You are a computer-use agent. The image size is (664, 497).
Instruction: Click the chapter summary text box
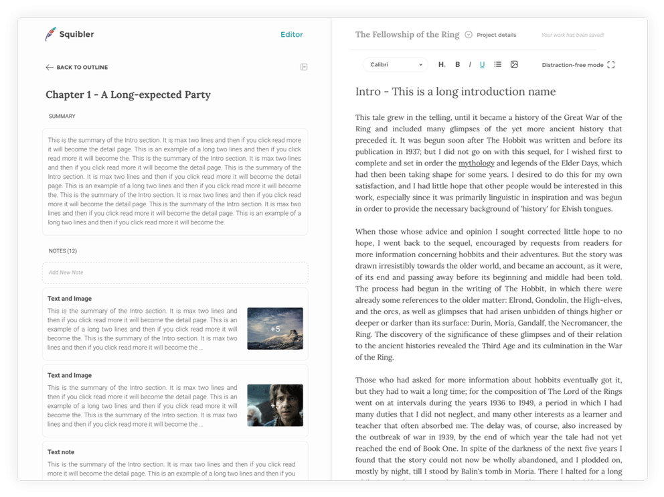[175, 182]
